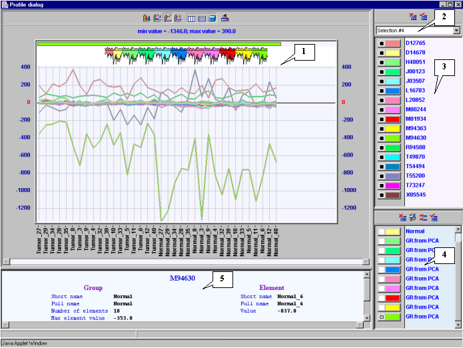Enable the 3D view icon
Screen dimensions: 463x348
[x=212, y=17]
